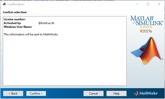The image size is (165, 99).
Task: Open Help for activation
Action: coord(117,93)
